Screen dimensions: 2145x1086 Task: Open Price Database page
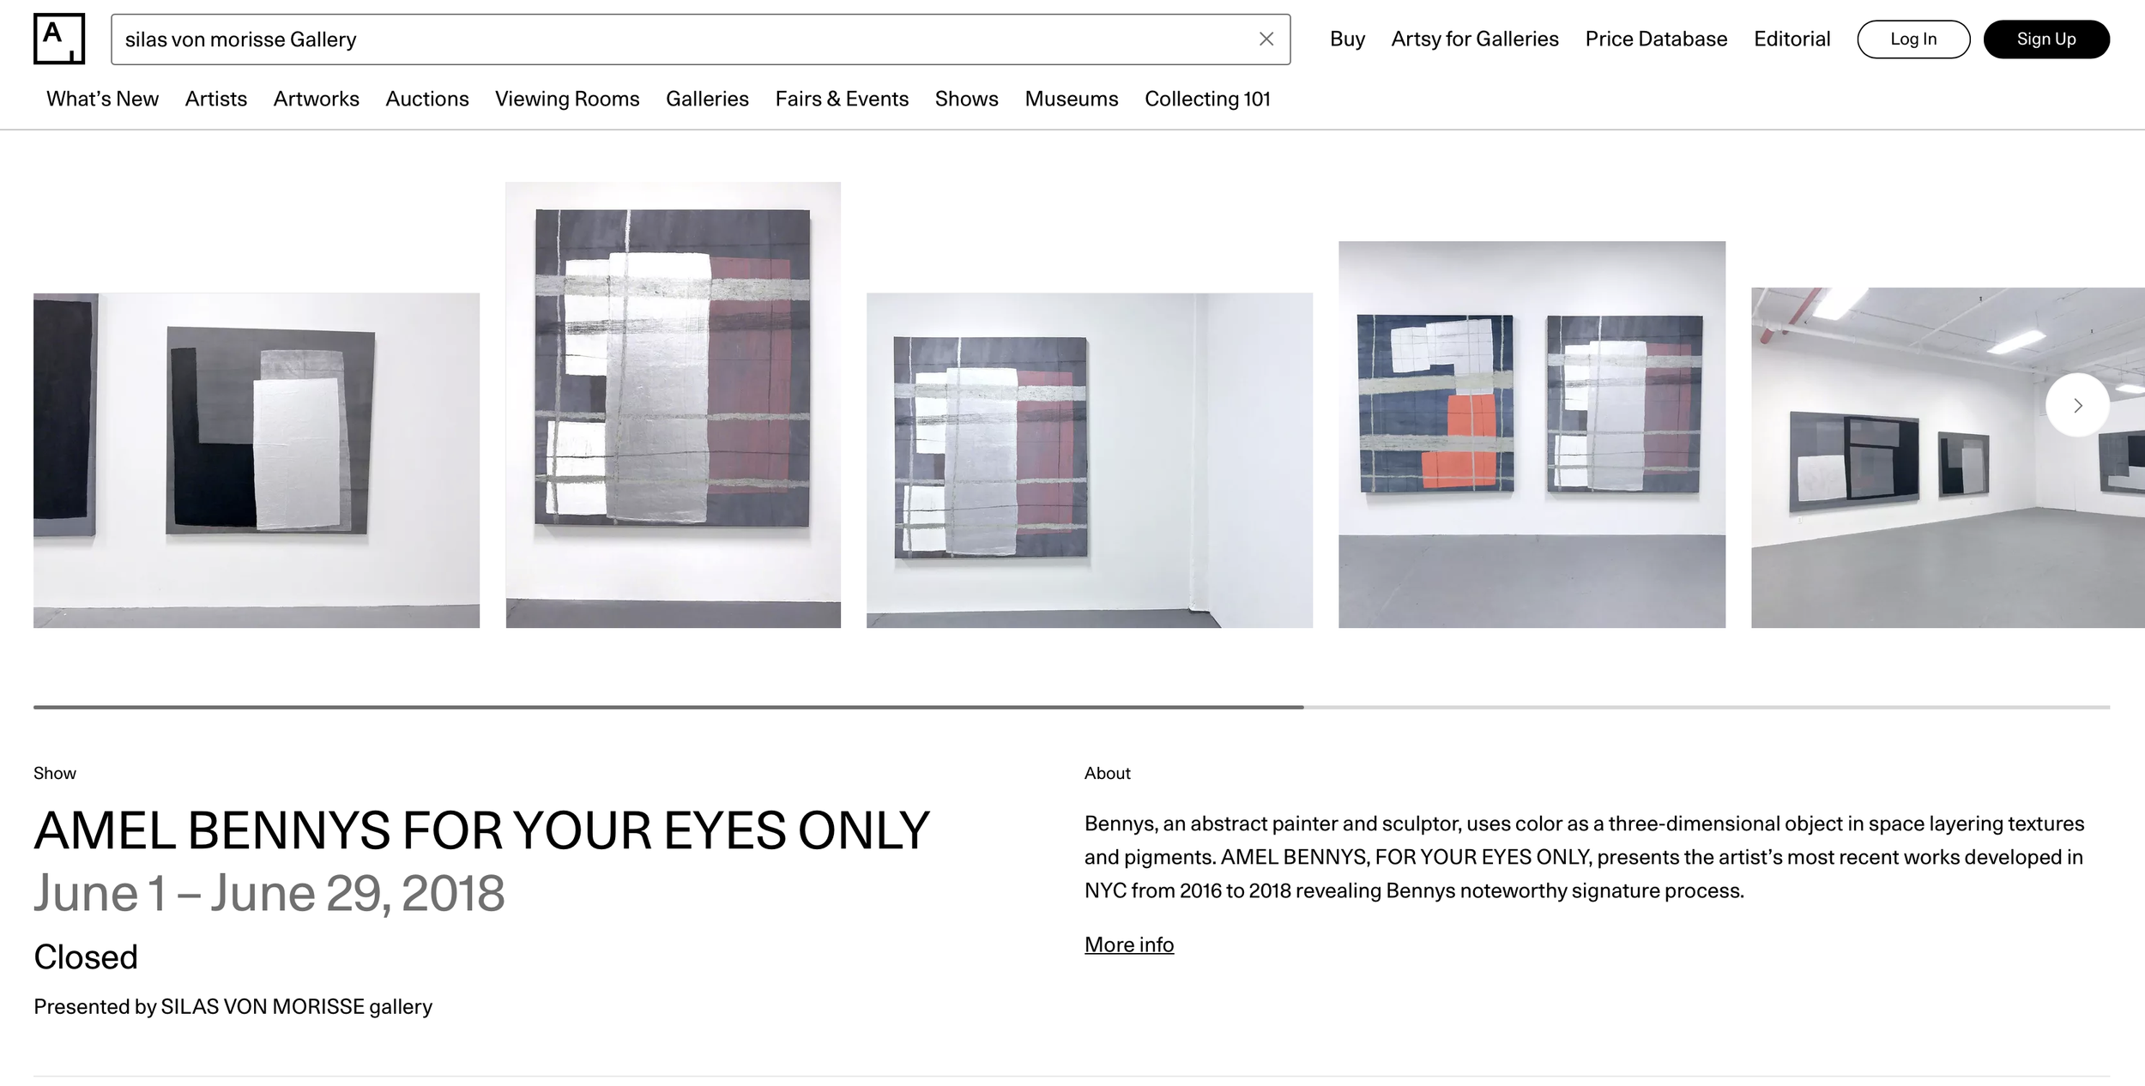[x=1656, y=39]
